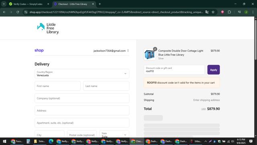This screenshot has width=257, height=145.
Task: Click the Composite Double Door Cottage product title
Action: tap(181, 53)
